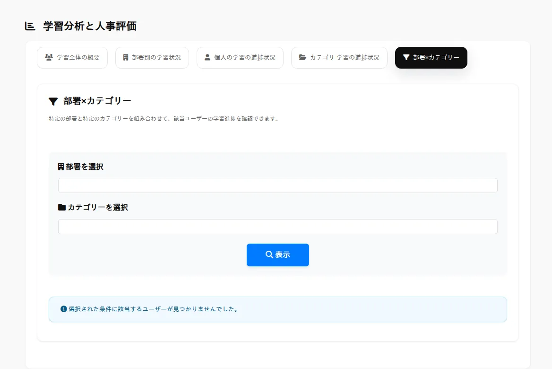
Task: Click the 学習分析と人事評価 page title
Action: 90,26
